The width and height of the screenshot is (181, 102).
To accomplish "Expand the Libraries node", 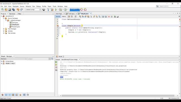I will pos(4,31).
